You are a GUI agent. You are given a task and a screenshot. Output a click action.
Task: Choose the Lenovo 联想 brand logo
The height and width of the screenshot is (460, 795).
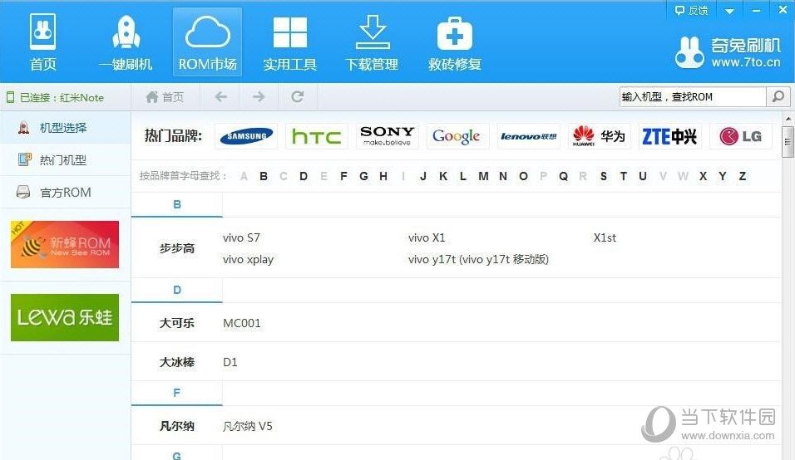pyautogui.click(x=528, y=136)
